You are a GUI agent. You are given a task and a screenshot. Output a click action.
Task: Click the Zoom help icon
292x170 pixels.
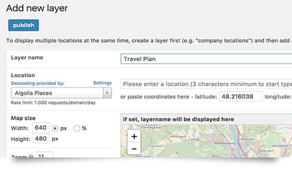point(31,156)
